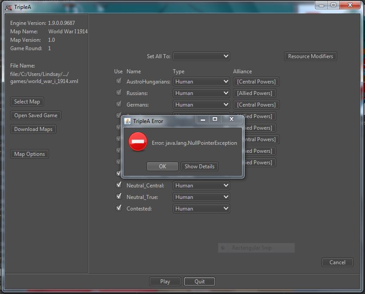
Task: Click the TripleA app icon in title bar
Action: pyautogui.click(x=8, y=7)
